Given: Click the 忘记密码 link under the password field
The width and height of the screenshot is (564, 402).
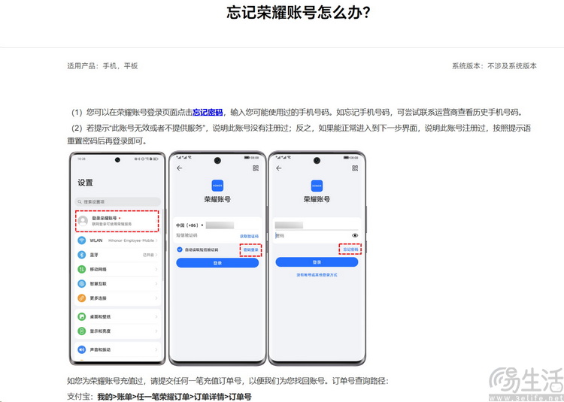Looking at the screenshot, I should coord(350,249).
